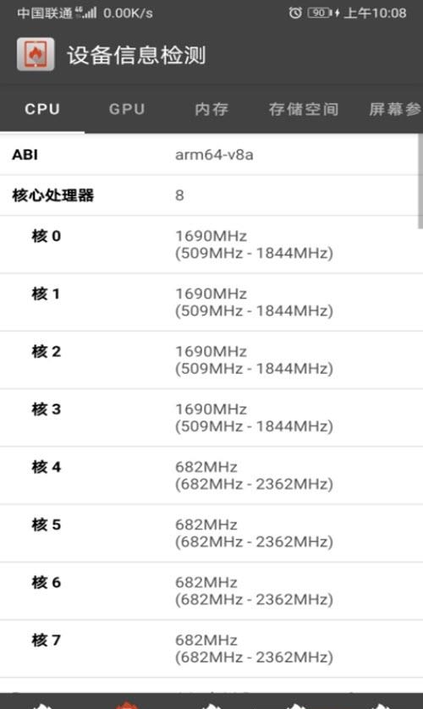Select the CPU tab
Image resolution: width=423 pixels, height=709 pixels.
(42, 109)
